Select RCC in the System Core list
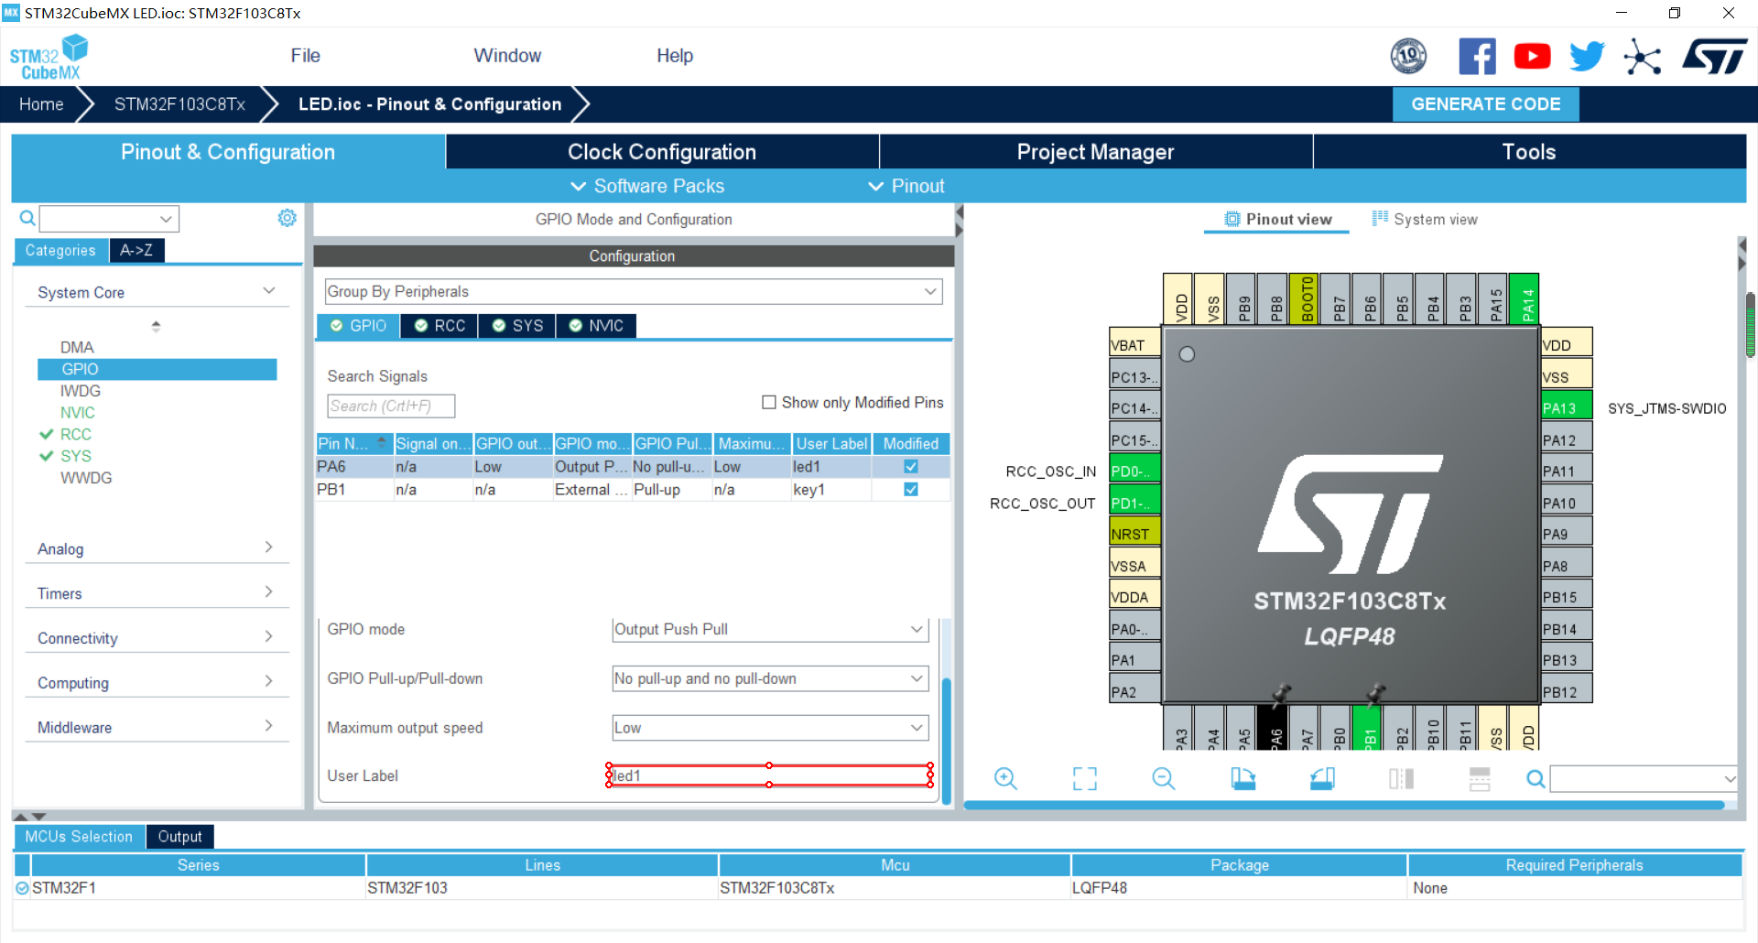Image resolution: width=1758 pixels, height=943 pixels. click(76, 434)
